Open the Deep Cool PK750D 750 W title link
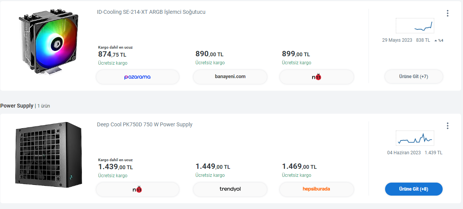463x209 pixels. coord(145,124)
